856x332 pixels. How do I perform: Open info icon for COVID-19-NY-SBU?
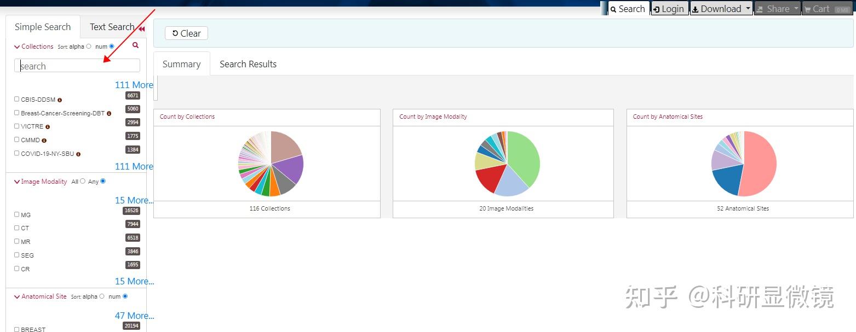(78, 154)
